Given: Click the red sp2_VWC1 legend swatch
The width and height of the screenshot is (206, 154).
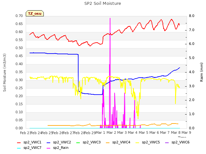Looking at the screenshot, I should pyautogui.click(x=19, y=142).
